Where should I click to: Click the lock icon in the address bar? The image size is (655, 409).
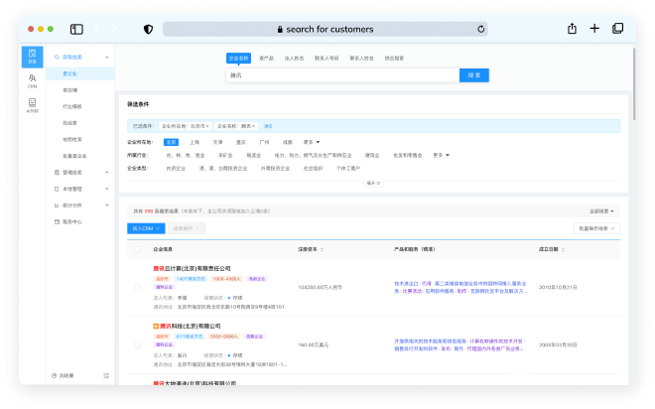(x=280, y=29)
